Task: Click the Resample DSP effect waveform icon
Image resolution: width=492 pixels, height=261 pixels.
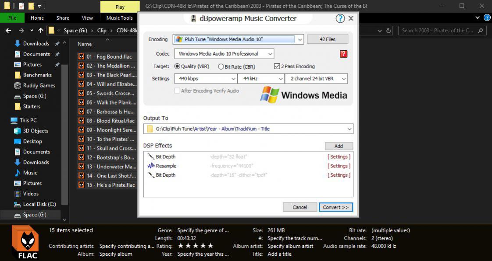Action: (151, 166)
